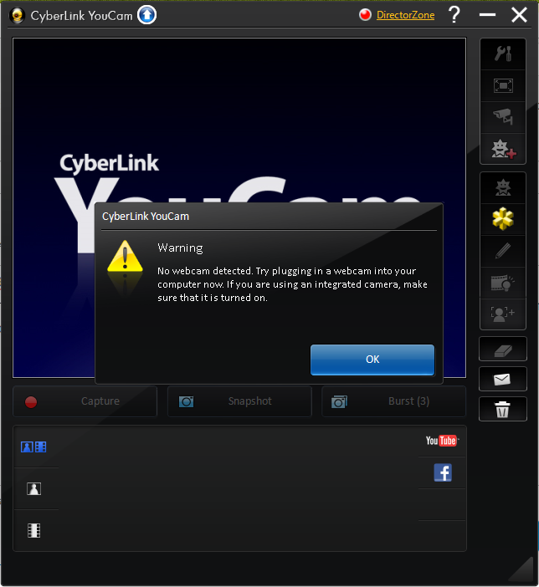
Task: Select the avatar effects icon
Action: point(503,187)
